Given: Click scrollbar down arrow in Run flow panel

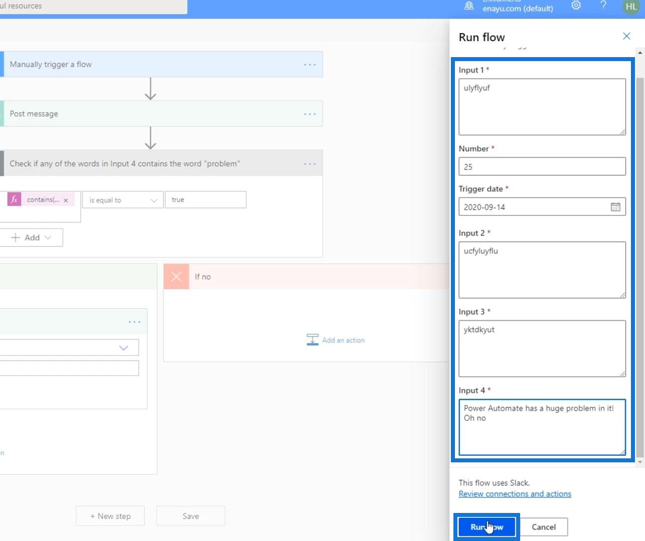Looking at the screenshot, I should (x=640, y=462).
